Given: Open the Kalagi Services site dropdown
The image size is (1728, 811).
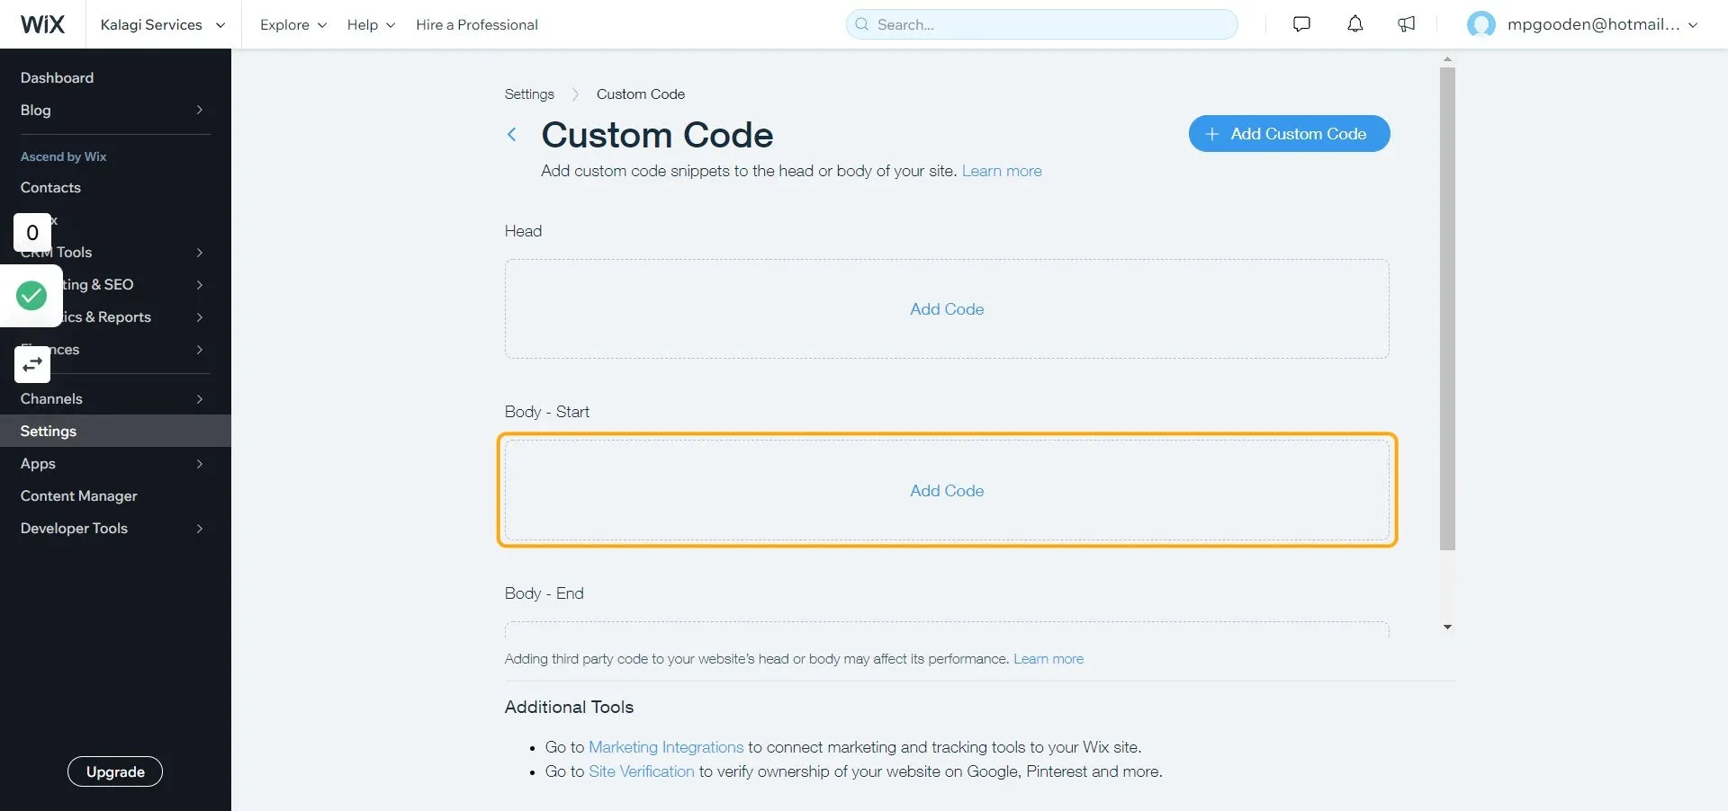Looking at the screenshot, I should pyautogui.click(x=163, y=24).
